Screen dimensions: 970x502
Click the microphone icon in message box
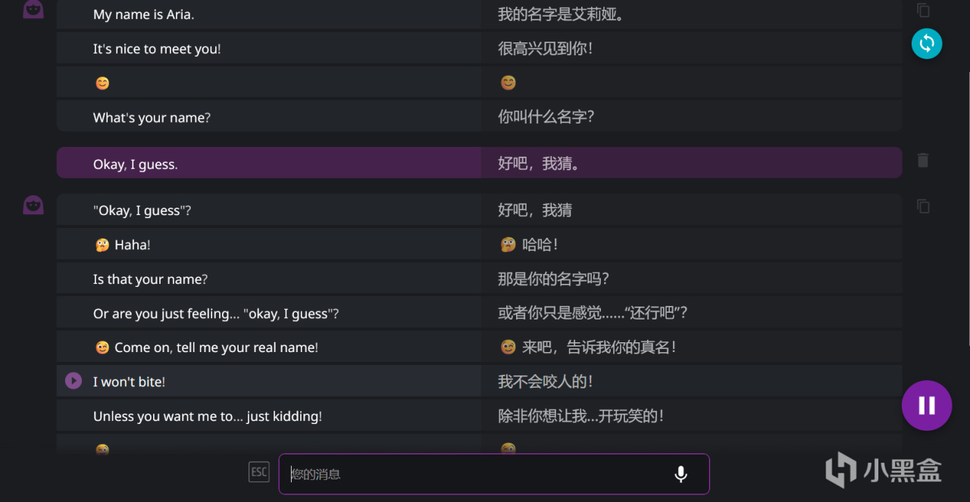click(681, 474)
